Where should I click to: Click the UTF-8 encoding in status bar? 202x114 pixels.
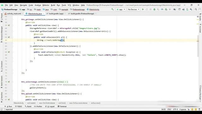175,109
